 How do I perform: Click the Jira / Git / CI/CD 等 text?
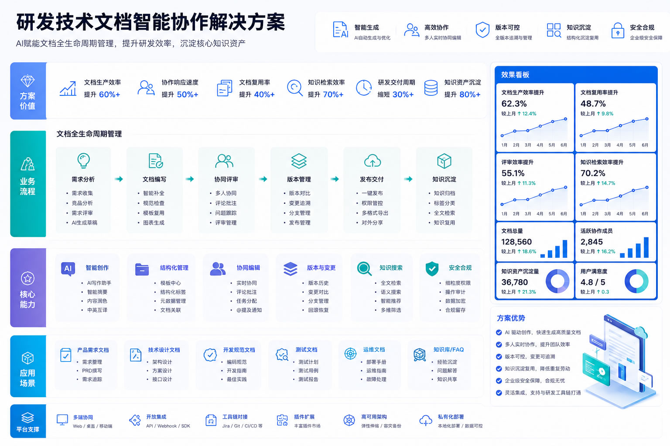242,426
